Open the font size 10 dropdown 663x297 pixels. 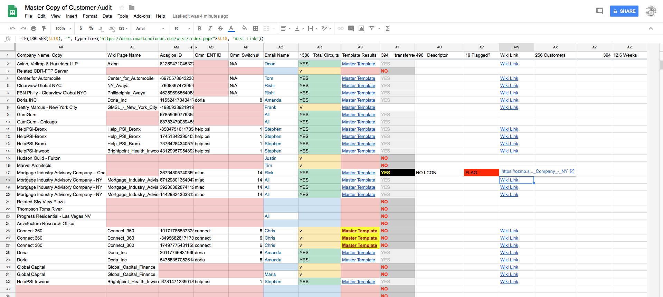coord(182,28)
